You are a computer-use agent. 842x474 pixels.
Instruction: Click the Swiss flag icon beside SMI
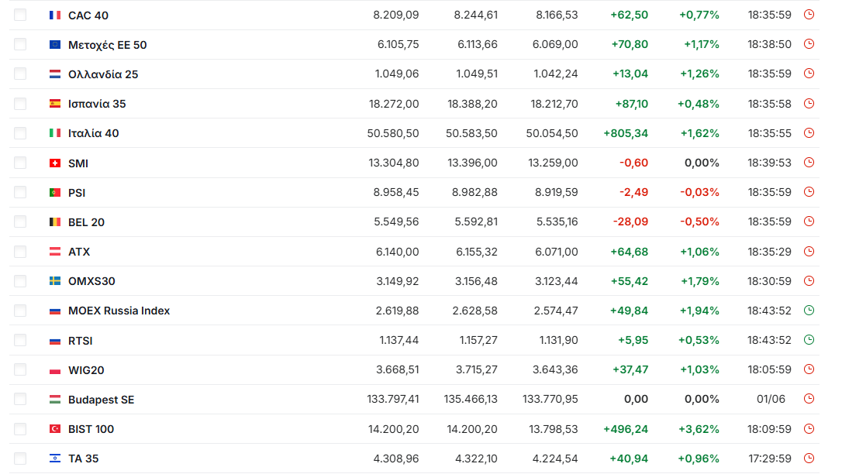pos(55,163)
